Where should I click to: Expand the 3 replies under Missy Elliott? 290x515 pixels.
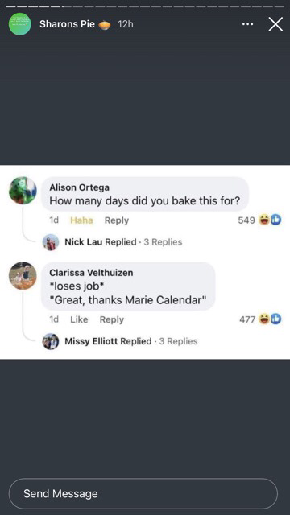179,341
